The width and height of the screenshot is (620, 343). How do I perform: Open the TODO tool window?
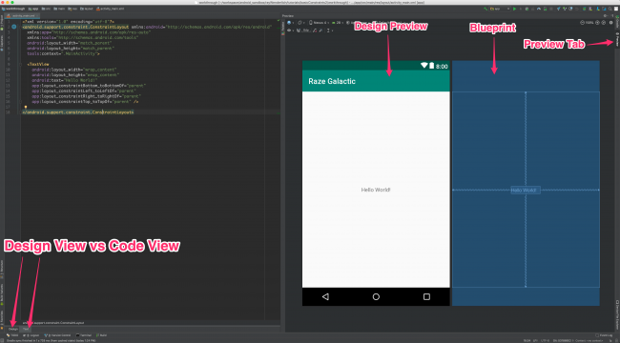pos(13,335)
